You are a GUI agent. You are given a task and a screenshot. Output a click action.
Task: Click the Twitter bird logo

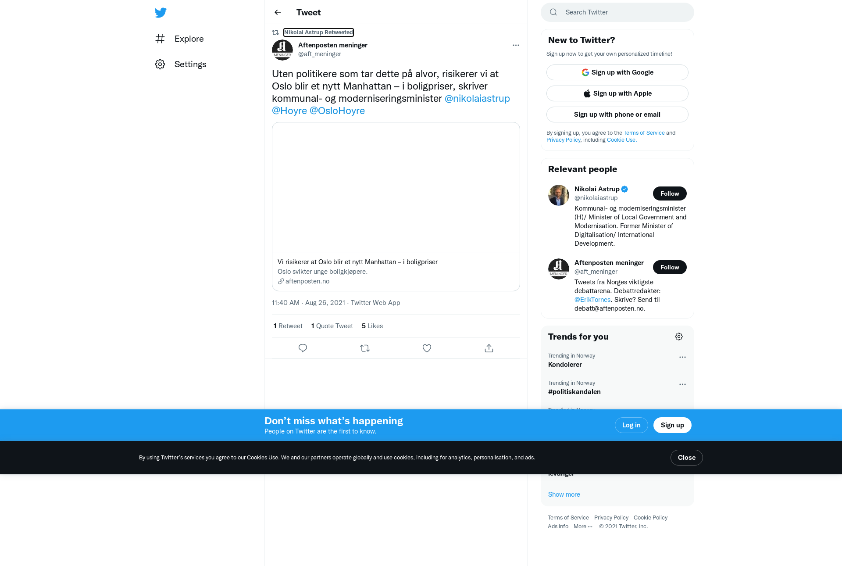tap(161, 12)
